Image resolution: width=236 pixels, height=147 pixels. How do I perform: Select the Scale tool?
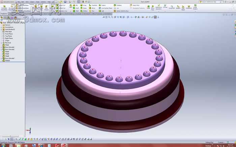click(x=148, y=7)
